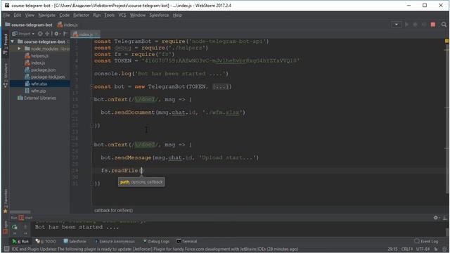Image resolution: width=450 pixels, height=253 pixels.
Task: Click collapse all icon in Project panel
Action: 47,34
